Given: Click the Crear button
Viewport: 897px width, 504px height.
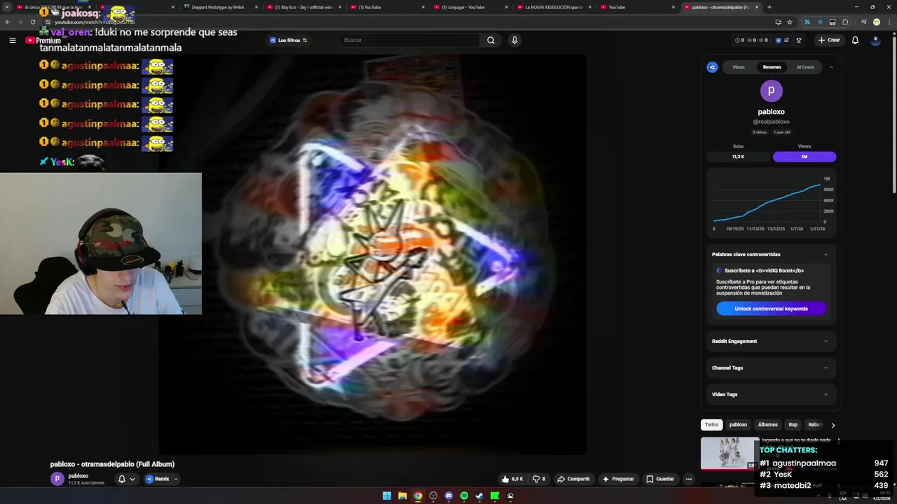Looking at the screenshot, I should click(x=828, y=40).
